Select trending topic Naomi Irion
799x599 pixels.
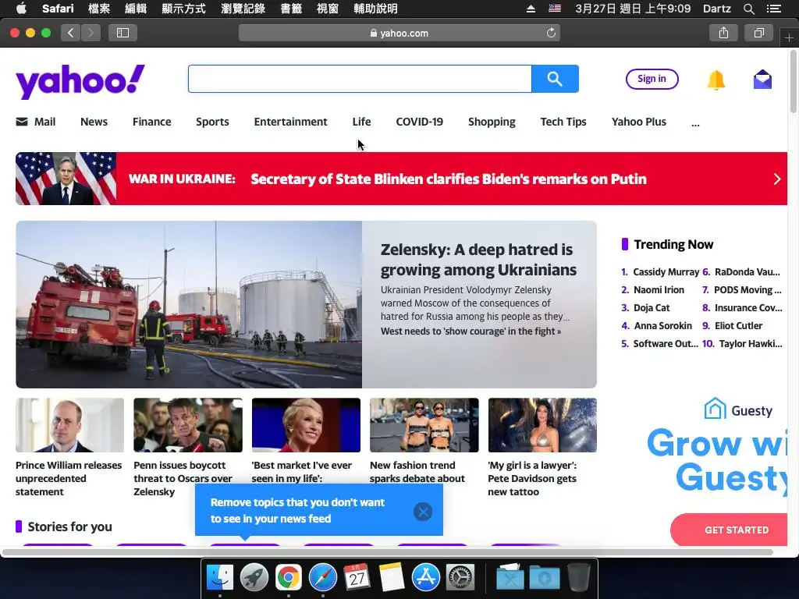pyautogui.click(x=659, y=290)
